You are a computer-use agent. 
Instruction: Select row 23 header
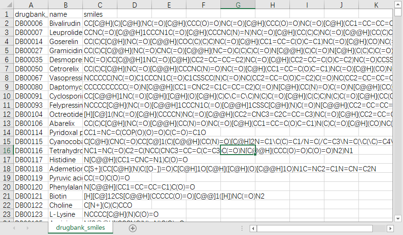click(x=7, y=214)
